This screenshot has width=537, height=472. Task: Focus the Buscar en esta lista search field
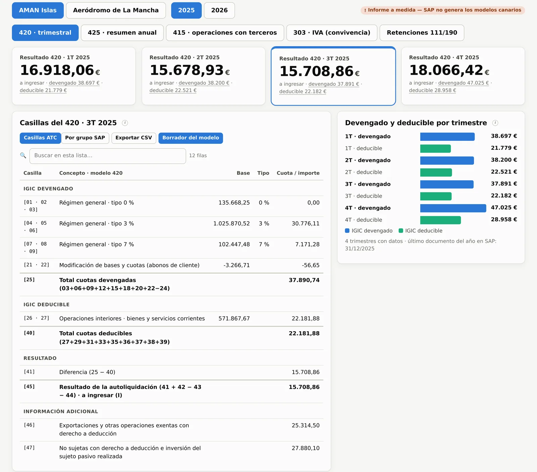(x=108, y=156)
